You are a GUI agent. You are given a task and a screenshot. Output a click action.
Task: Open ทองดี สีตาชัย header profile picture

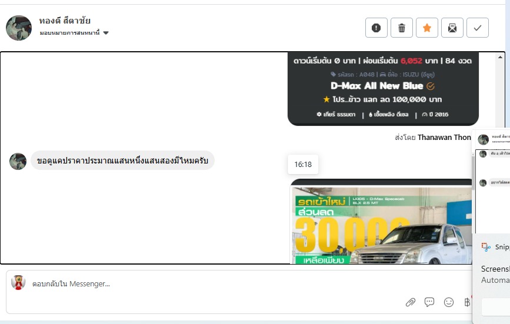[19, 28]
